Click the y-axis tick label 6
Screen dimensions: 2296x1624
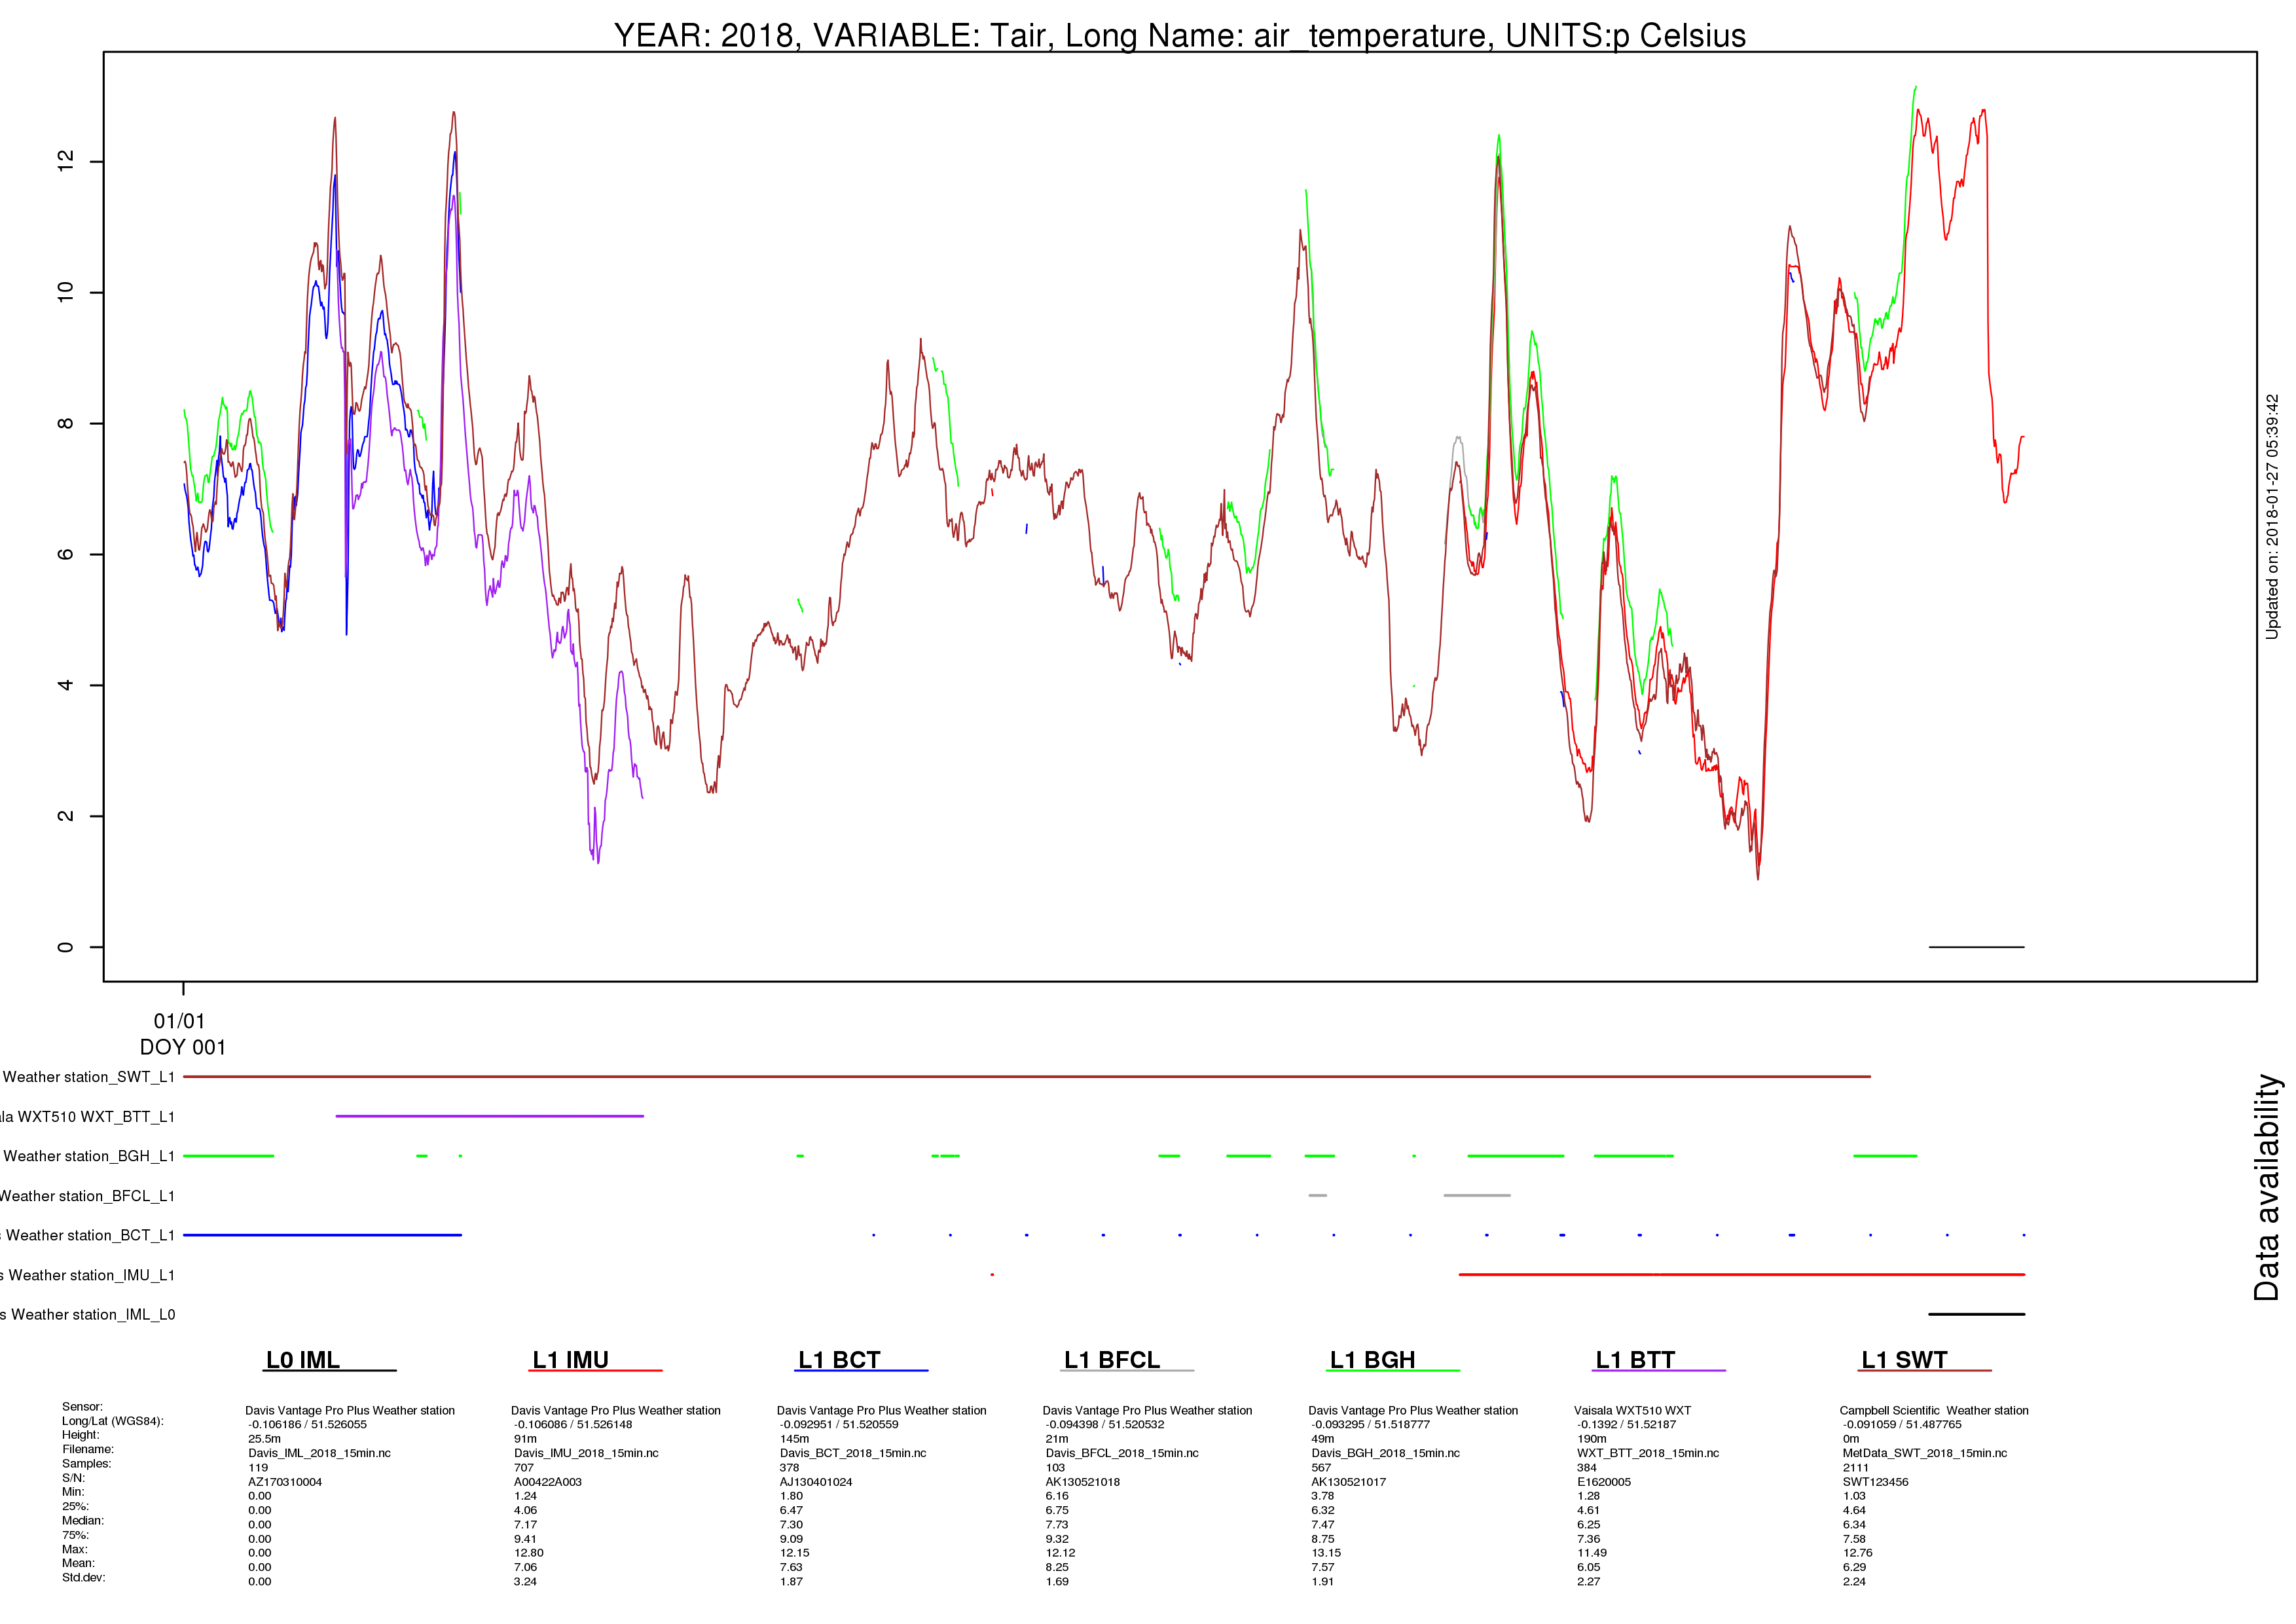tap(66, 554)
